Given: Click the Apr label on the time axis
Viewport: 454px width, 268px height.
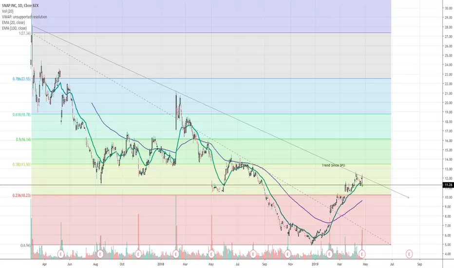Looking at the screenshot, I should [x=44, y=264].
